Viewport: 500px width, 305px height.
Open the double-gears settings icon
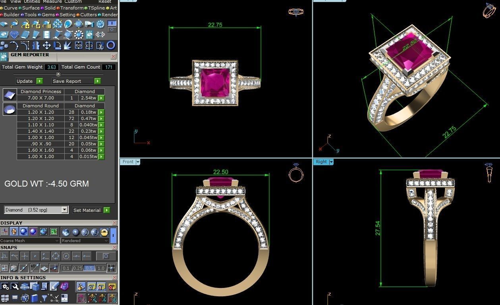click(4, 286)
